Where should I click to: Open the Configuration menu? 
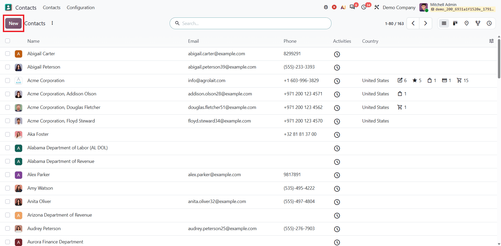tap(81, 8)
